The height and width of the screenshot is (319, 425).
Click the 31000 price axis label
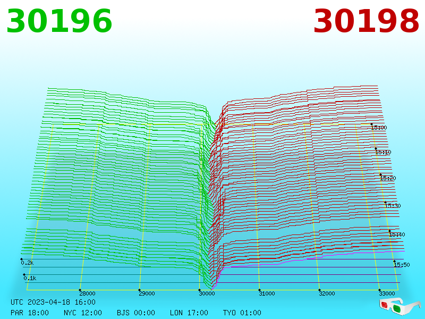pyautogui.click(x=267, y=293)
